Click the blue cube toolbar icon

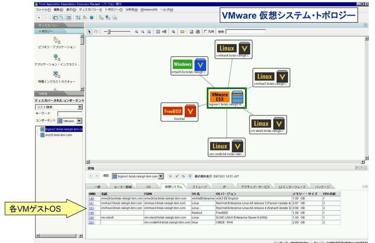[x=91, y=18]
